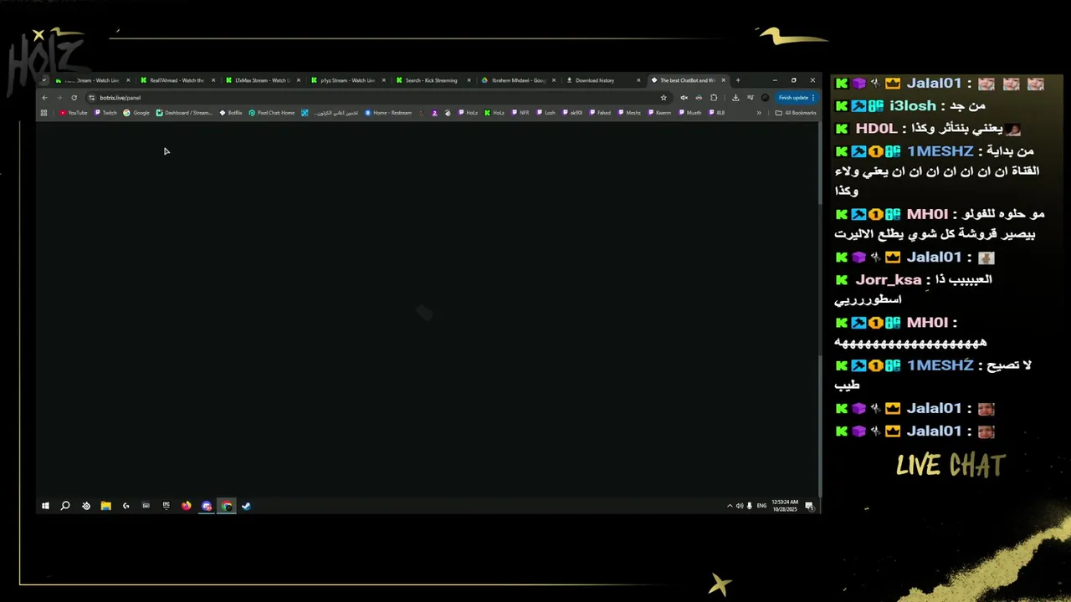
Task: Open the Twitch bookmark
Action: (106, 113)
